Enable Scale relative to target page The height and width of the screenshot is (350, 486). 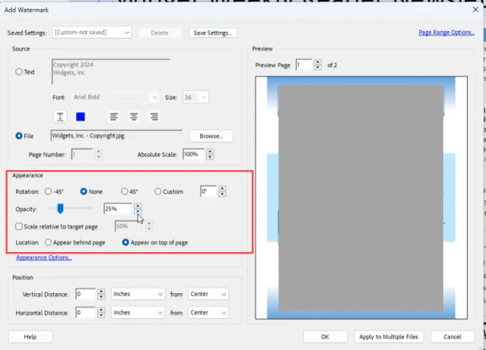point(19,226)
